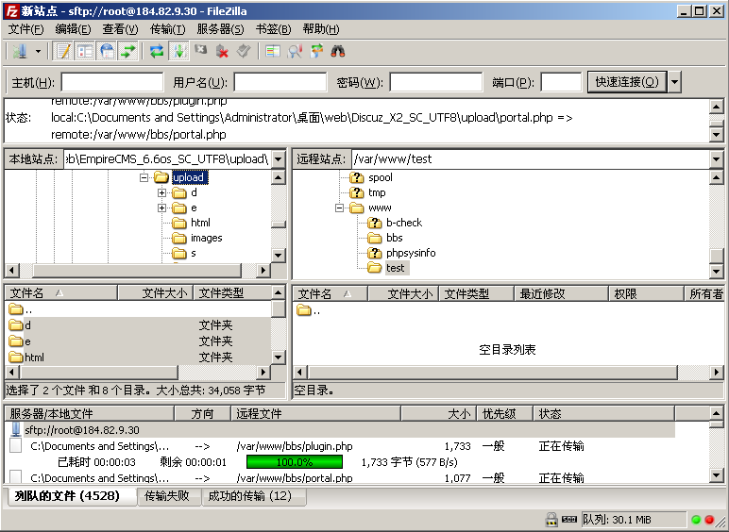Disconnect from server icon with red X

(x=222, y=51)
